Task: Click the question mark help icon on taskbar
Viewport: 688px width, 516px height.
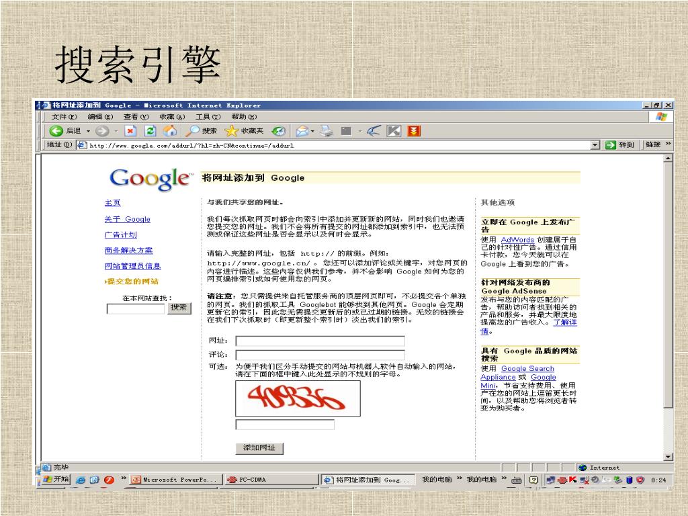Action: point(533,480)
